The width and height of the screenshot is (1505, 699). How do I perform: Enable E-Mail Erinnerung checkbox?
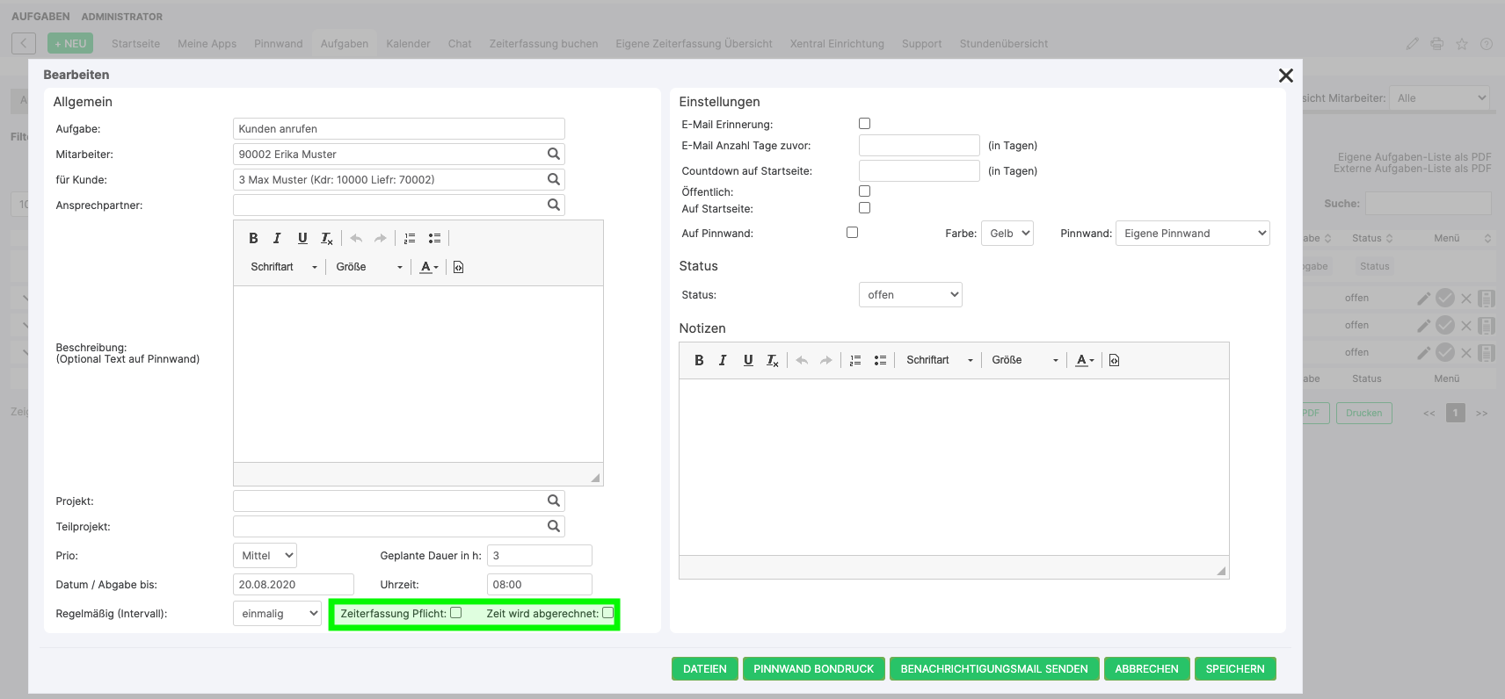(x=864, y=124)
